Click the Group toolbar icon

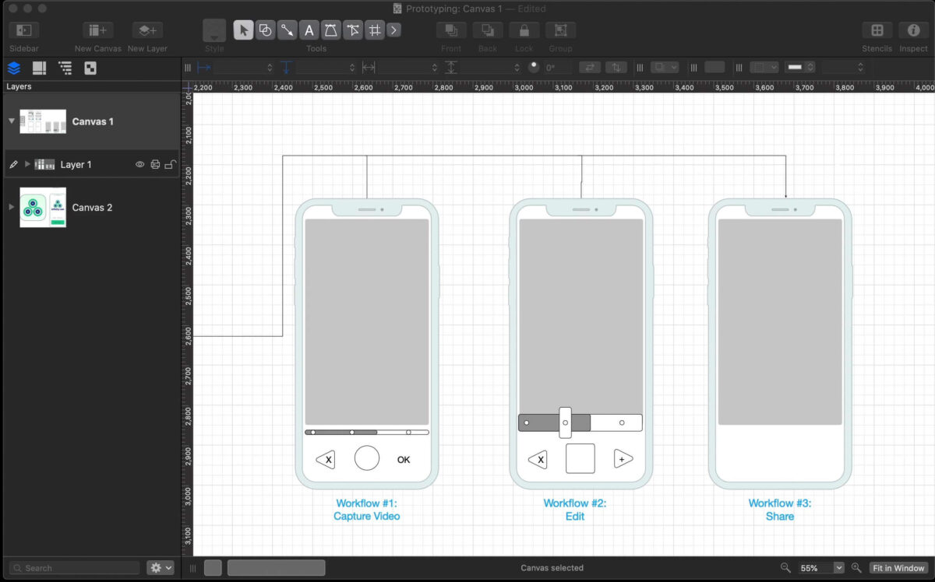coord(560,31)
